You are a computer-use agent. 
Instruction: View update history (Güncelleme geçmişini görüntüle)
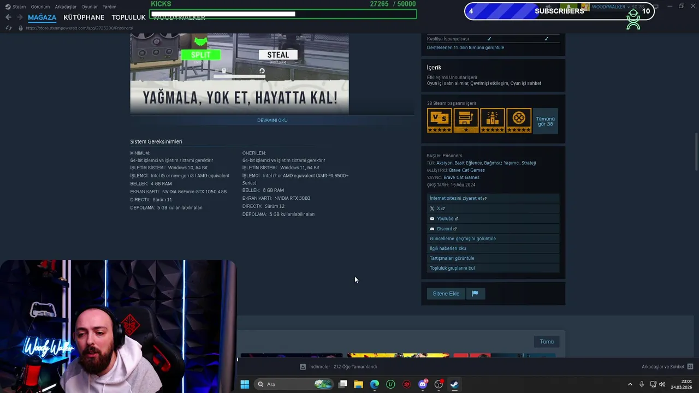point(493,239)
